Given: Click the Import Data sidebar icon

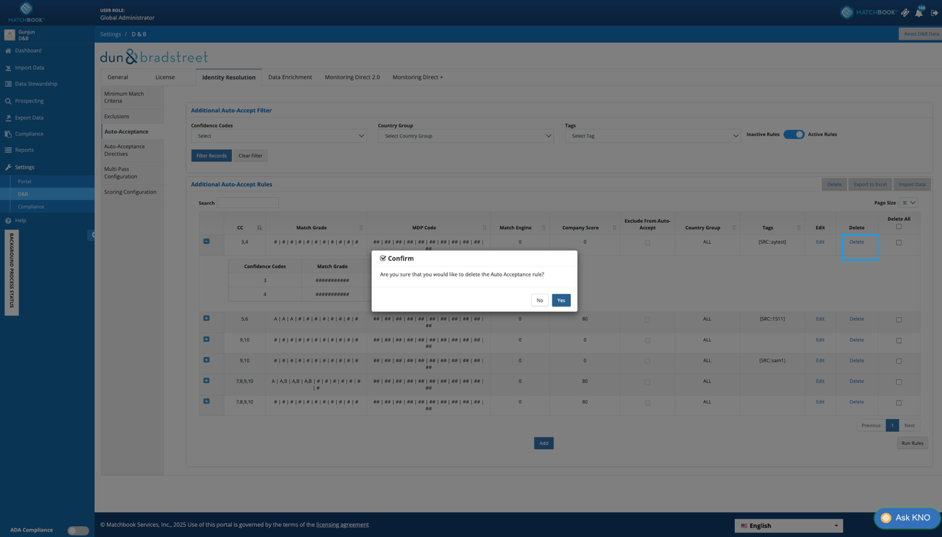Looking at the screenshot, I should 8,68.
